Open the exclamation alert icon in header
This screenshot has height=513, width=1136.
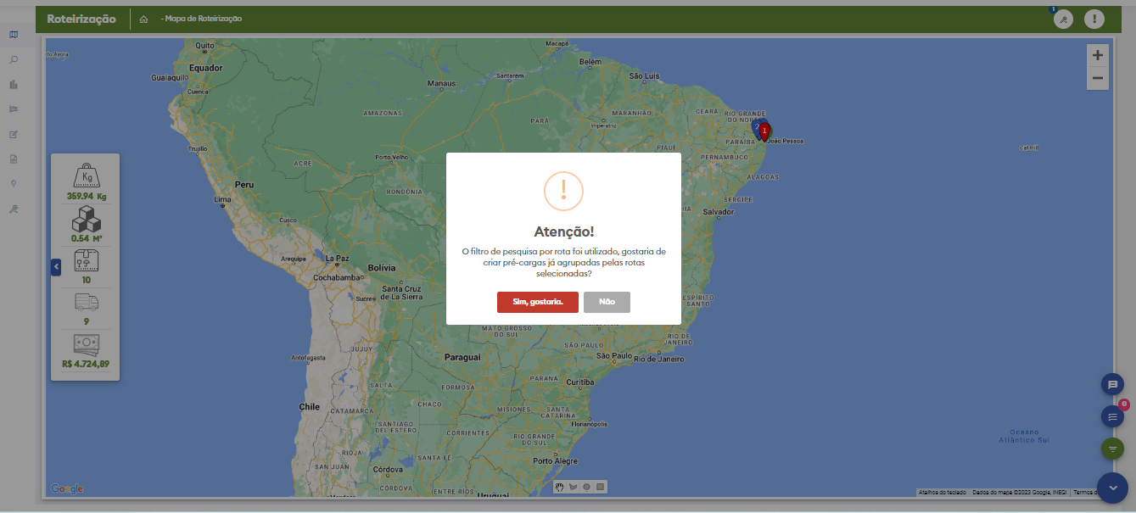tap(1094, 19)
